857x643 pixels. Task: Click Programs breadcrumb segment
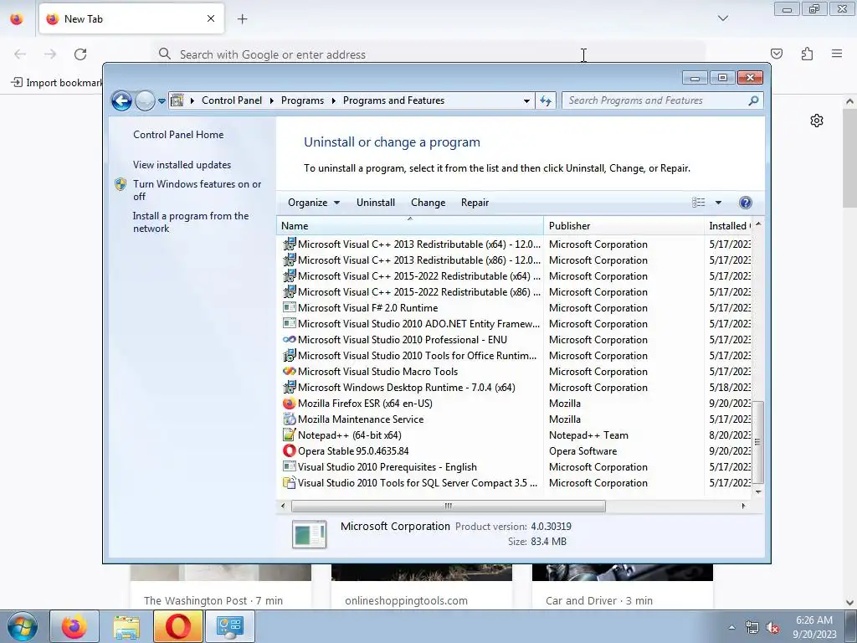pos(302,100)
